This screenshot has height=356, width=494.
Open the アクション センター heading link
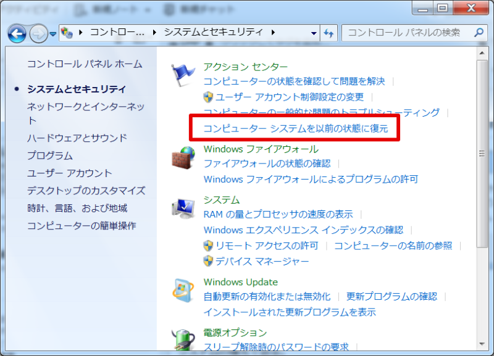pyautogui.click(x=246, y=67)
